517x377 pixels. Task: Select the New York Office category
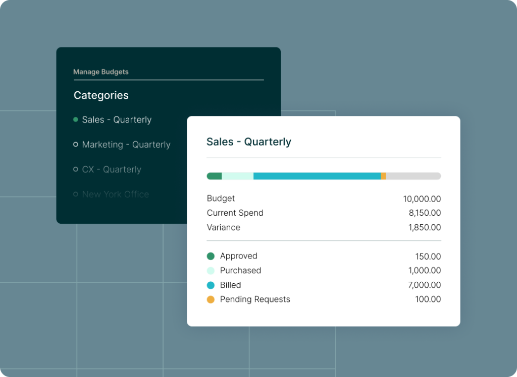point(116,194)
